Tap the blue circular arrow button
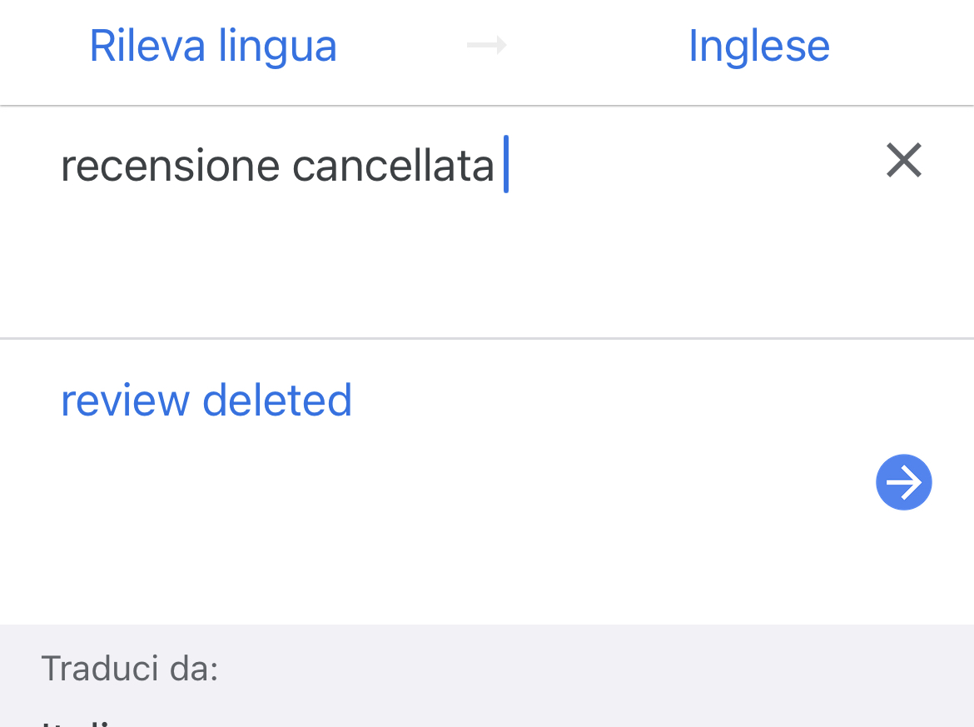Viewport: 974px width, 727px height. tap(903, 482)
